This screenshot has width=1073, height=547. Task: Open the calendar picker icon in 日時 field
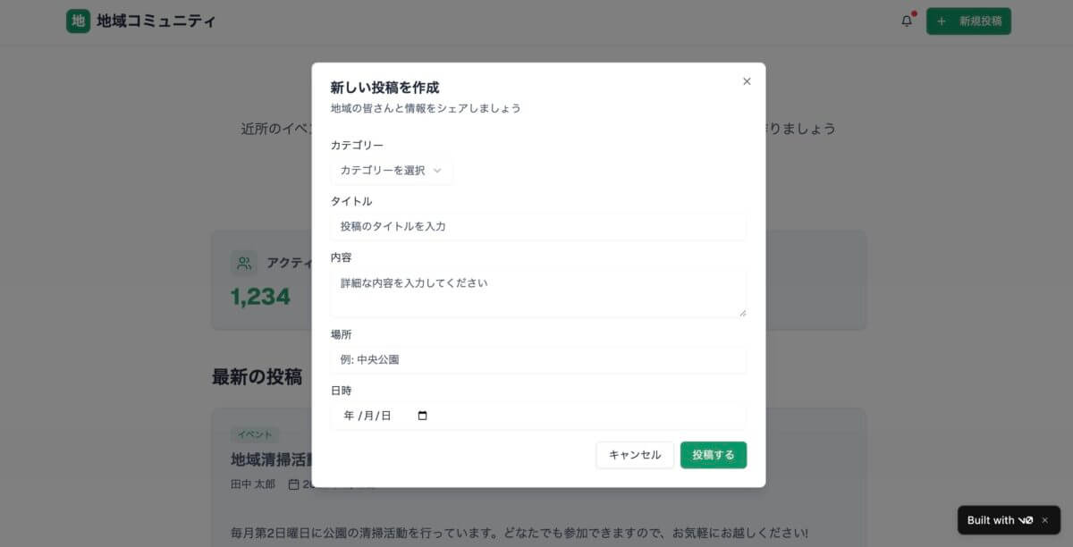pyautogui.click(x=423, y=416)
